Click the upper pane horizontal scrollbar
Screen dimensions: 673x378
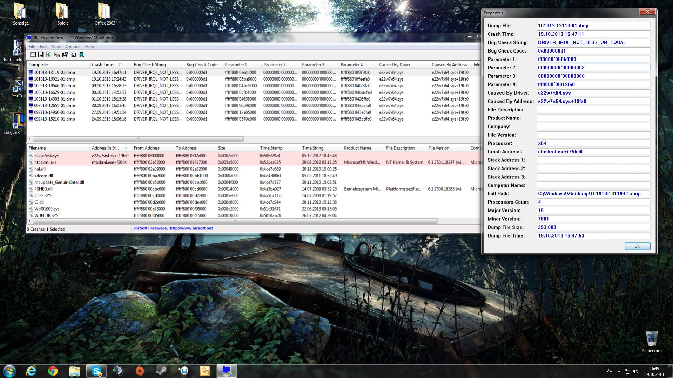tap(138, 139)
